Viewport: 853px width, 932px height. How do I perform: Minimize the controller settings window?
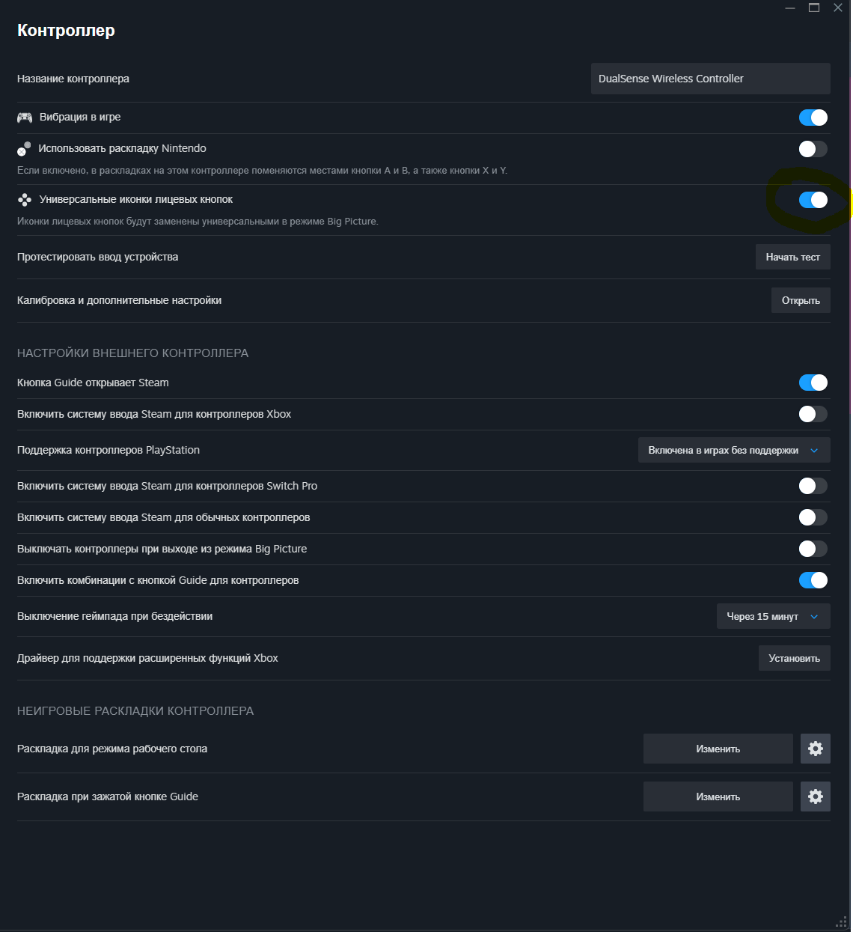tap(790, 7)
